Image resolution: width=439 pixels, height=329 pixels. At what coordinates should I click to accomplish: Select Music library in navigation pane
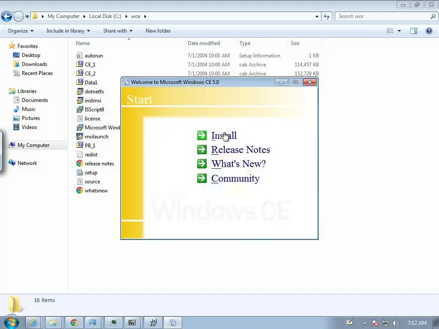(x=24, y=109)
